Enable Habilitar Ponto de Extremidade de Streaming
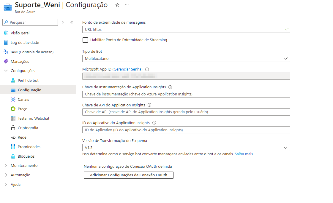This screenshot has width=333, height=203. coord(85,40)
